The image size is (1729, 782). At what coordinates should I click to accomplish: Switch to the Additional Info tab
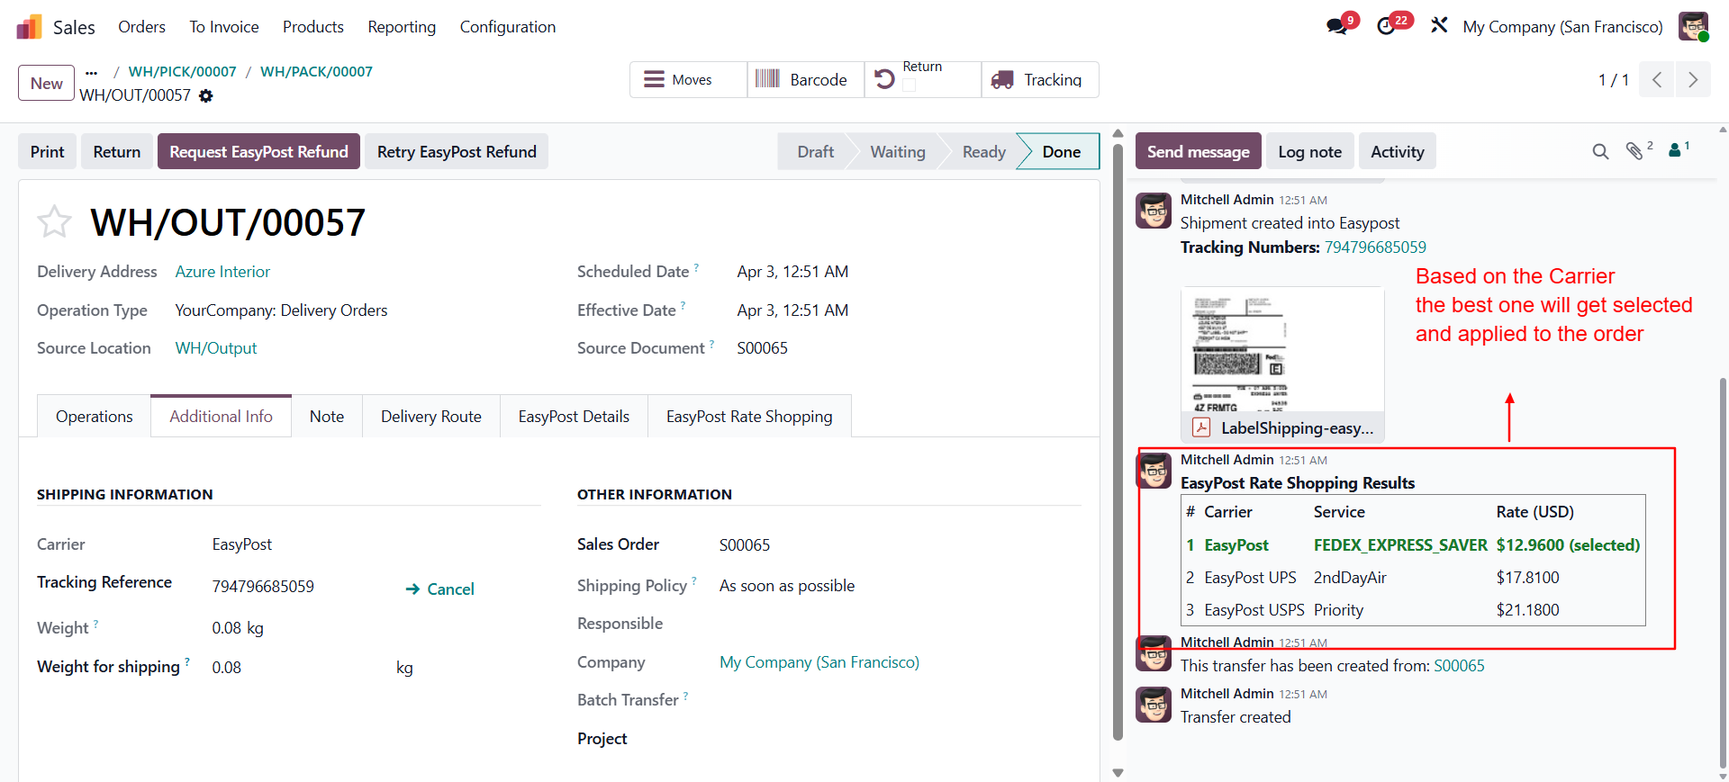coord(221,416)
